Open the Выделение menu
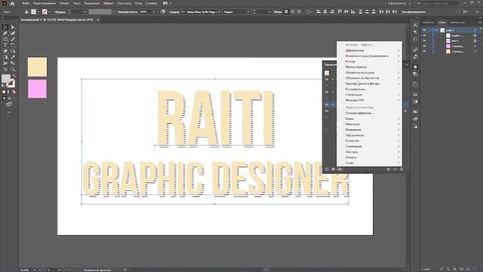This screenshot has width=483, height=272. tap(92, 3)
